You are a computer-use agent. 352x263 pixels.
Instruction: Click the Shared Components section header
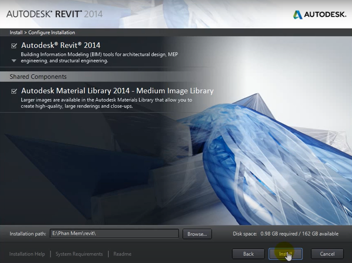[38, 77]
